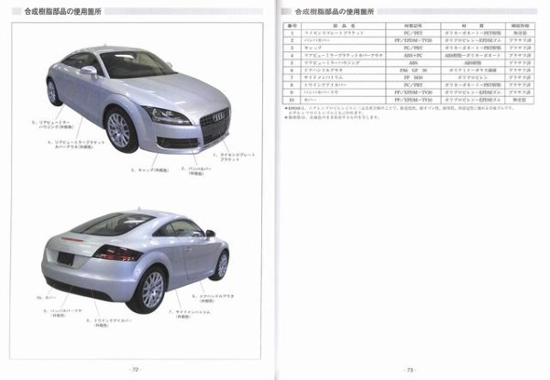Screen dimensions: 550x380
Task: Click front car callout label 3 キャップ
Action: pyautogui.click(x=149, y=170)
